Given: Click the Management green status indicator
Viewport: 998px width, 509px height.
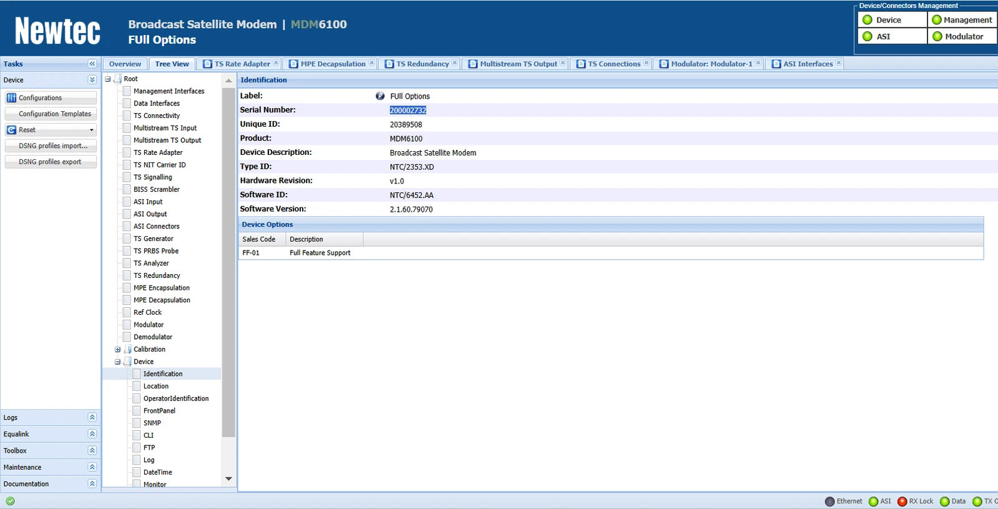Looking at the screenshot, I should click(936, 20).
